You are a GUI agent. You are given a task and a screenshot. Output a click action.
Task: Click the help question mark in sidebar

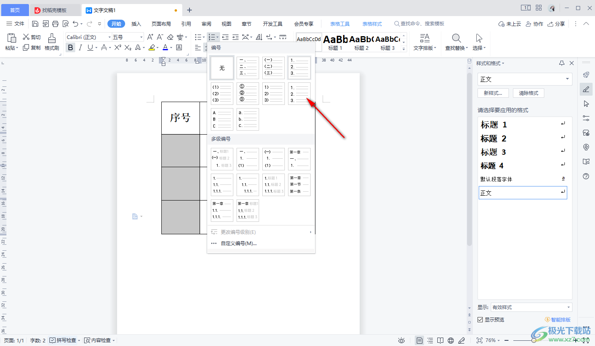click(x=586, y=176)
